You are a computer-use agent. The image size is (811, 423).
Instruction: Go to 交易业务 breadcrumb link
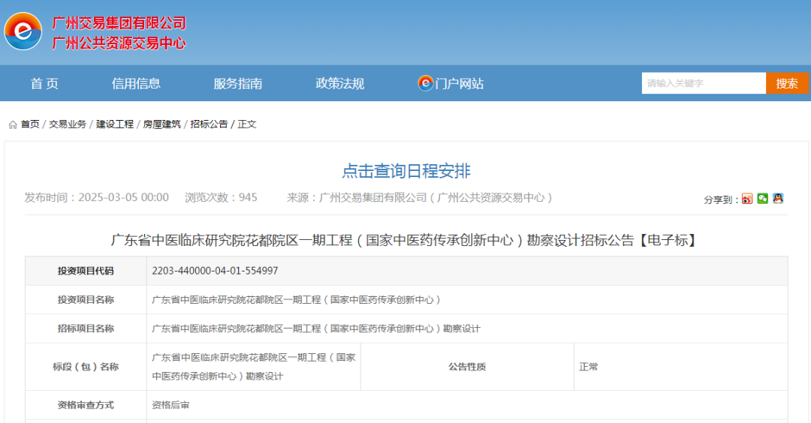point(68,124)
